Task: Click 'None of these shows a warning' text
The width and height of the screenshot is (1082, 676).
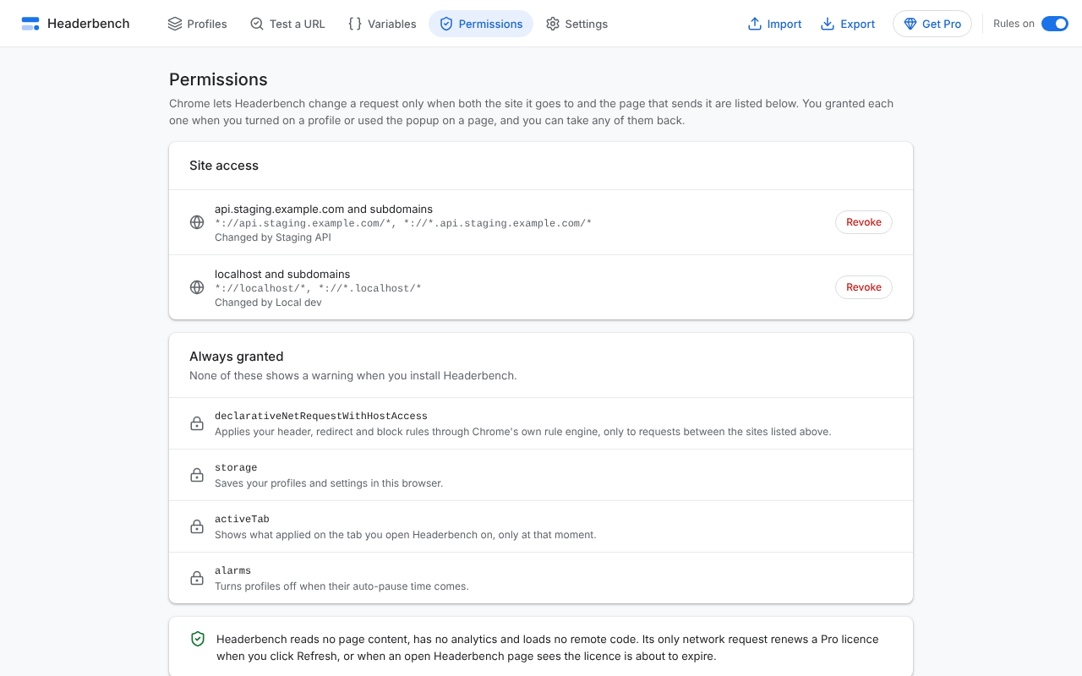Action: tap(353, 375)
